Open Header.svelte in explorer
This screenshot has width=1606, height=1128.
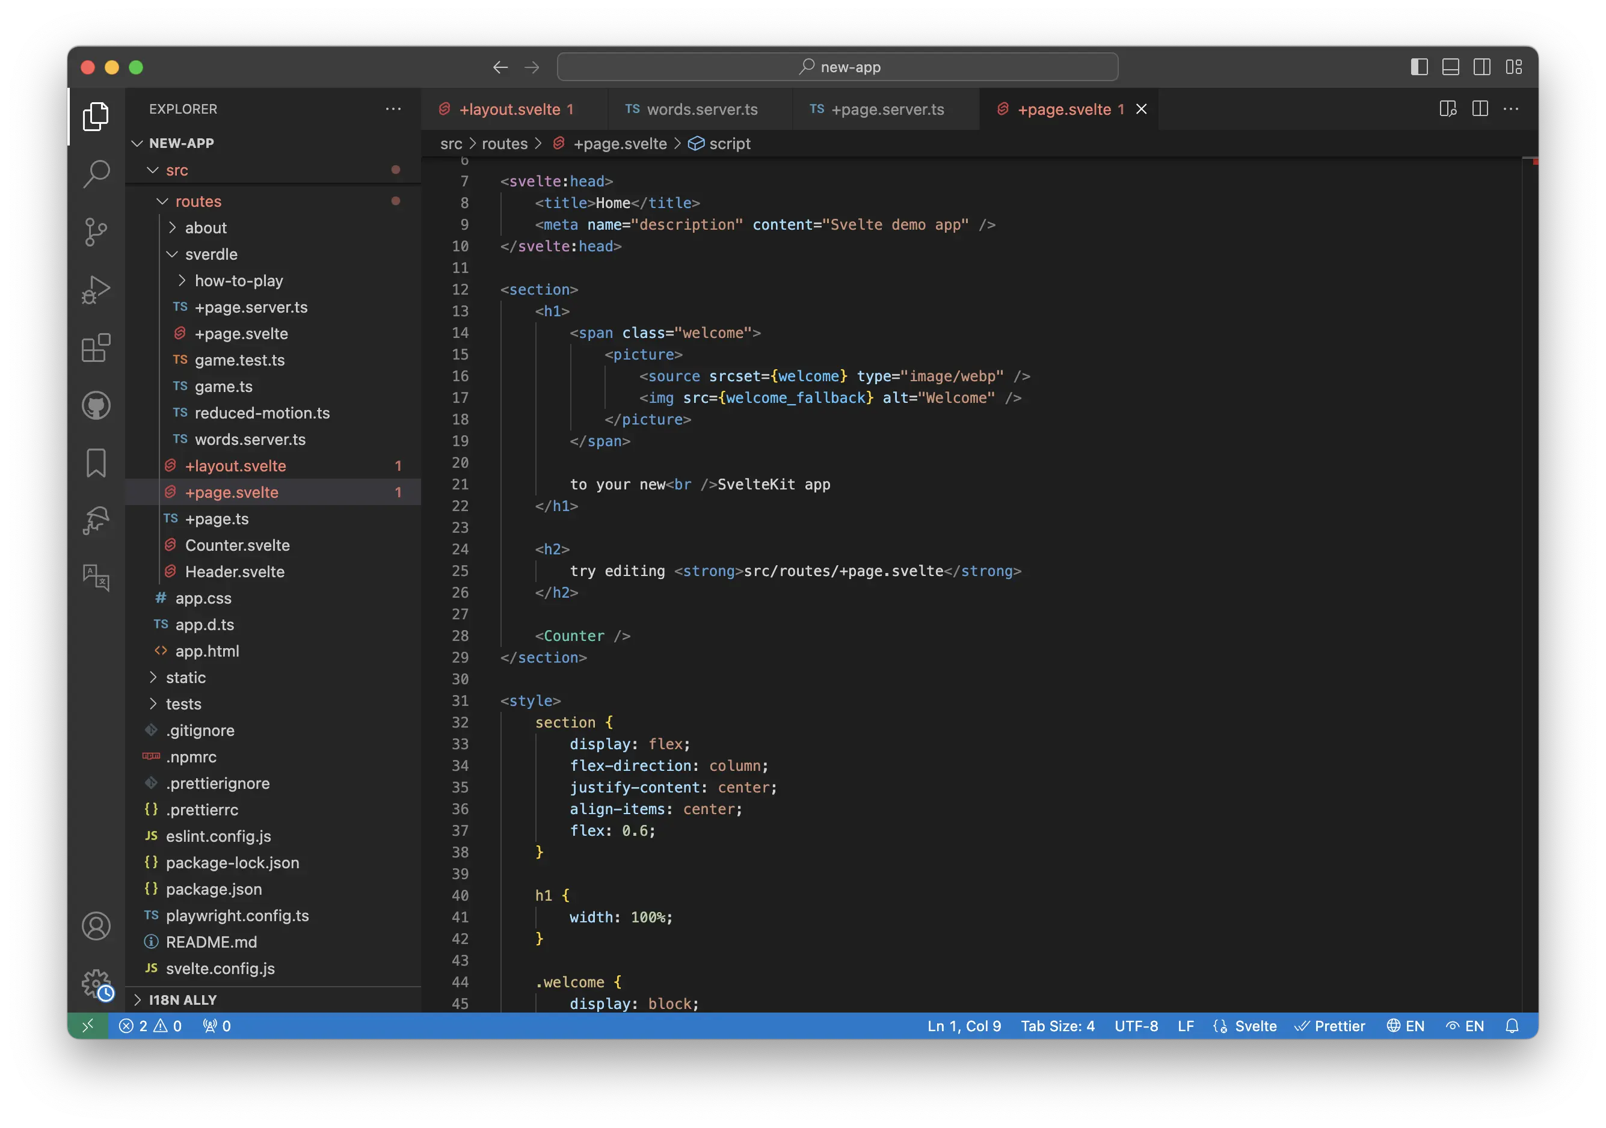click(x=274, y=572)
